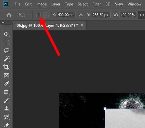This screenshot has width=145, height=128.
Task: Click the Home icon in options bar
Action: coord(9,15)
